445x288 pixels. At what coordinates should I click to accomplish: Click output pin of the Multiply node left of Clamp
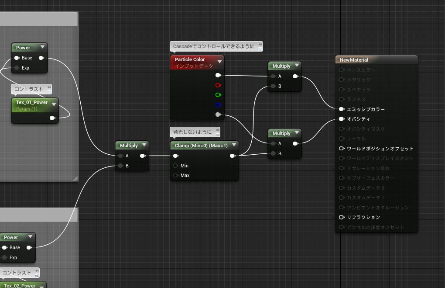(x=143, y=156)
